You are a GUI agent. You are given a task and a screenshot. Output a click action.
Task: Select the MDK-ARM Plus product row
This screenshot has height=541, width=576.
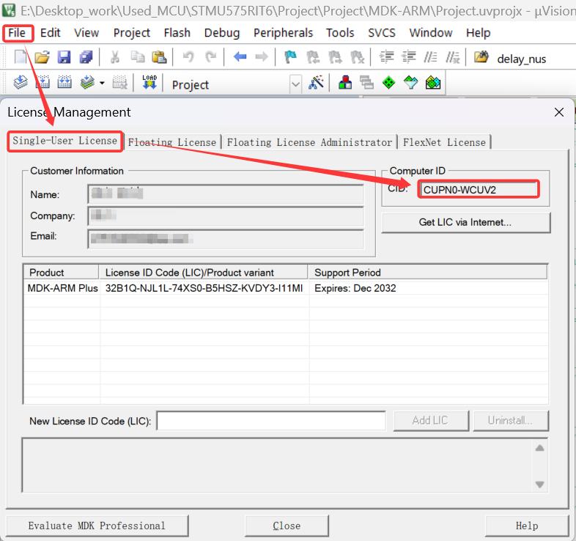point(286,288)
